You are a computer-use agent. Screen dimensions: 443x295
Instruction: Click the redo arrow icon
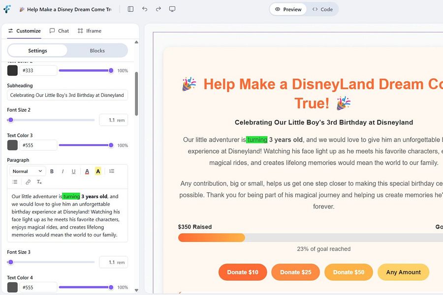(158, 9)
